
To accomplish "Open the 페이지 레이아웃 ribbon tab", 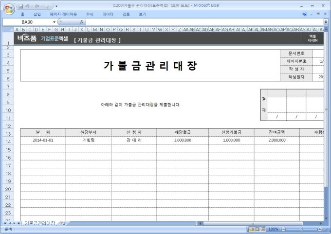I will click(63, 14).
